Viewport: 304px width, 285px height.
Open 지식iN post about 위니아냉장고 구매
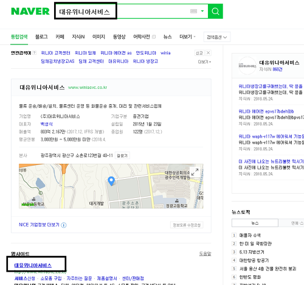click(x=271, y=86)
